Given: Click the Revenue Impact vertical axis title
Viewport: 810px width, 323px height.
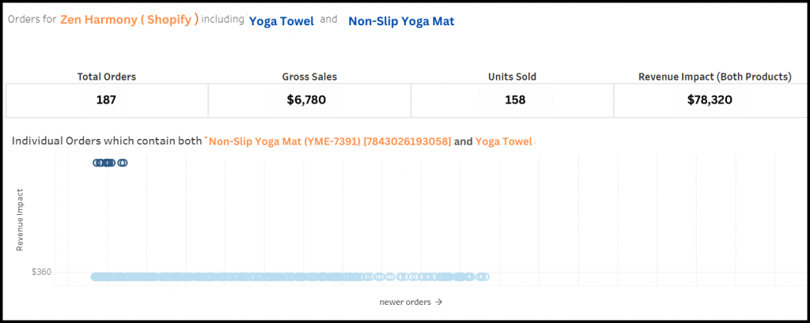Looking at the screenshot, I should [20, 220].
